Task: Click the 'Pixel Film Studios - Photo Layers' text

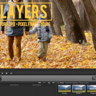Action: point(77,83)
